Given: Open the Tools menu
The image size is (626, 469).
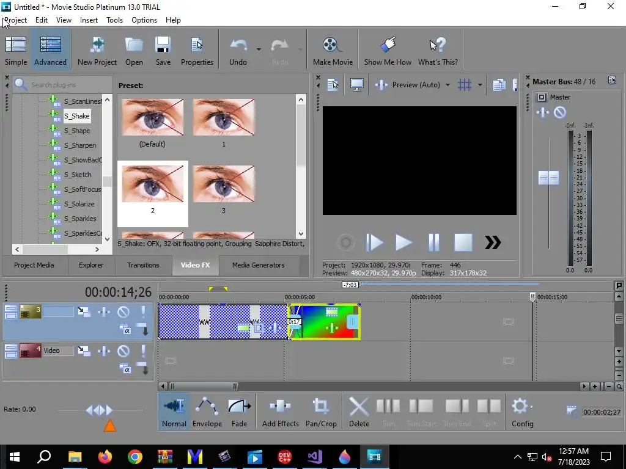Looking at the screenshot, I should [x=114, y=20].
